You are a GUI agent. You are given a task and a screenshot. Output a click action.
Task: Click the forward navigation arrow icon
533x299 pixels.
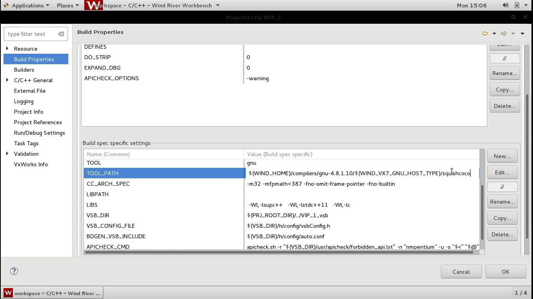pos(503,33)
